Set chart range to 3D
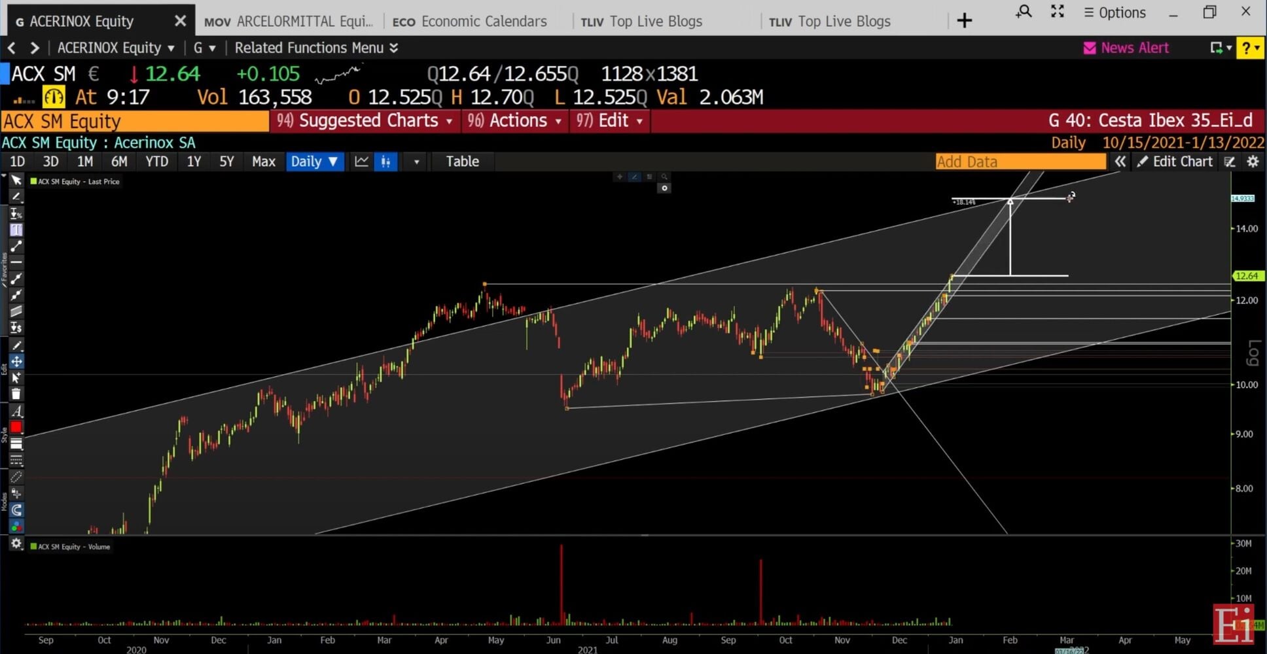 click(x=50, y=162)
